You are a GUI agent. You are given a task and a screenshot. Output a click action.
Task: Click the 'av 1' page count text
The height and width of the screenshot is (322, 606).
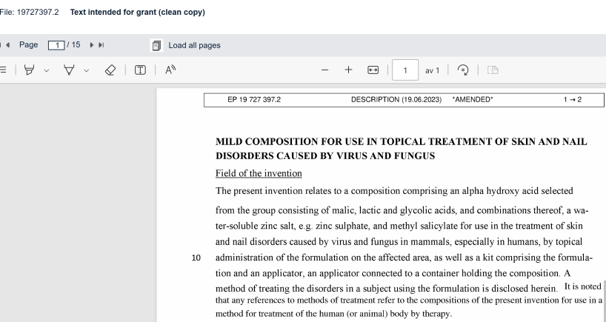(x=433, y=70)
